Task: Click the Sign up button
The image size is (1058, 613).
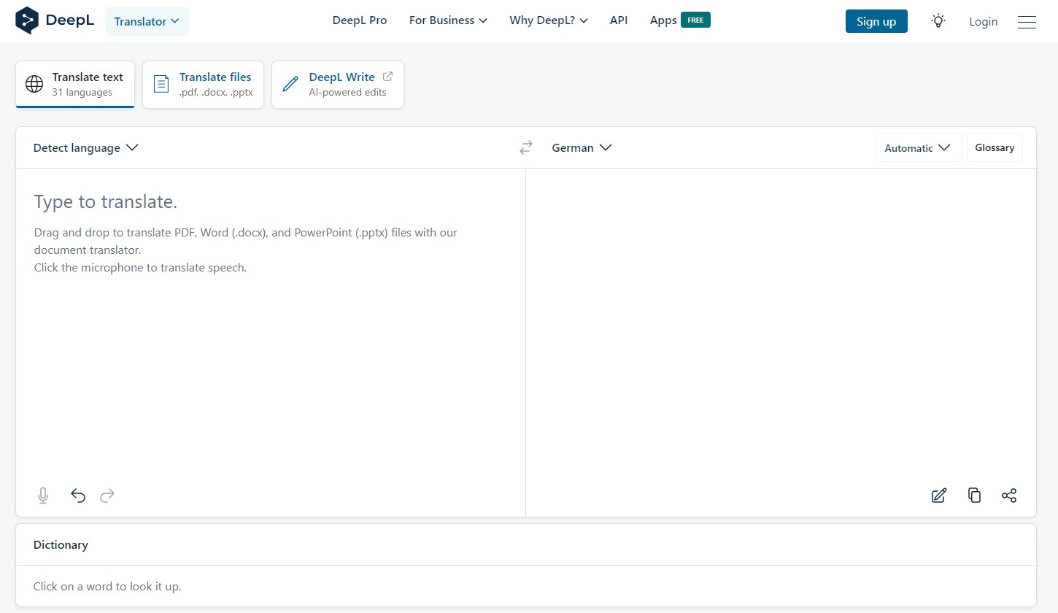Action: point(876,21)
